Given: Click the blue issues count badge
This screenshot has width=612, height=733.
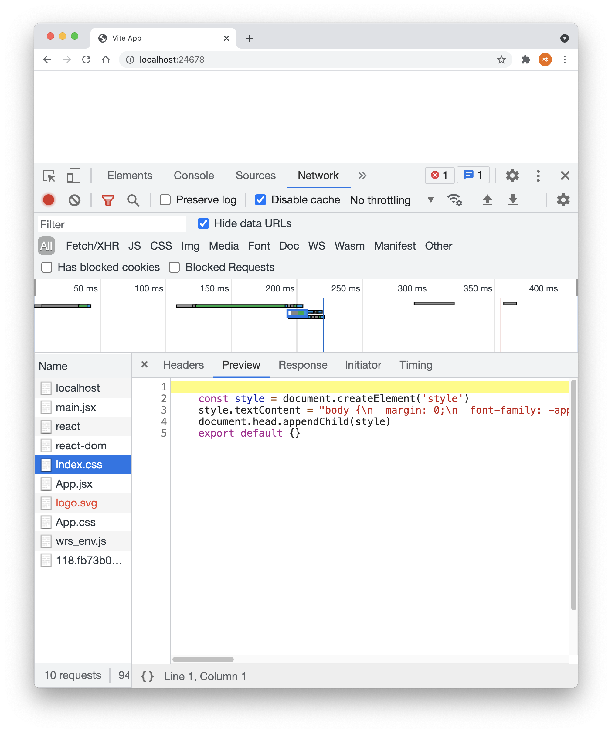Looking at the screenshot, I should coord(473,175).
